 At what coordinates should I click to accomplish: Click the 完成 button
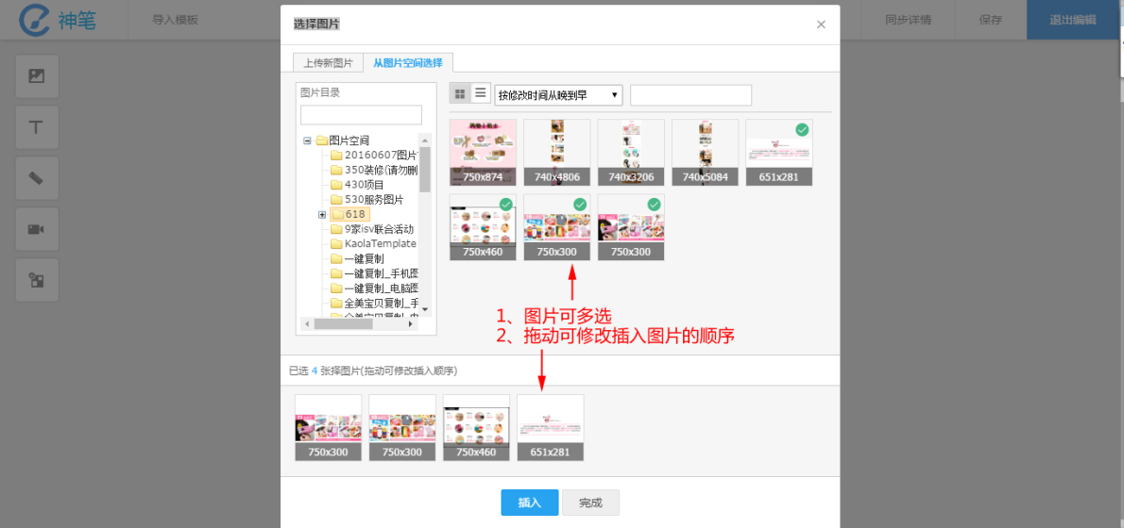590,503
